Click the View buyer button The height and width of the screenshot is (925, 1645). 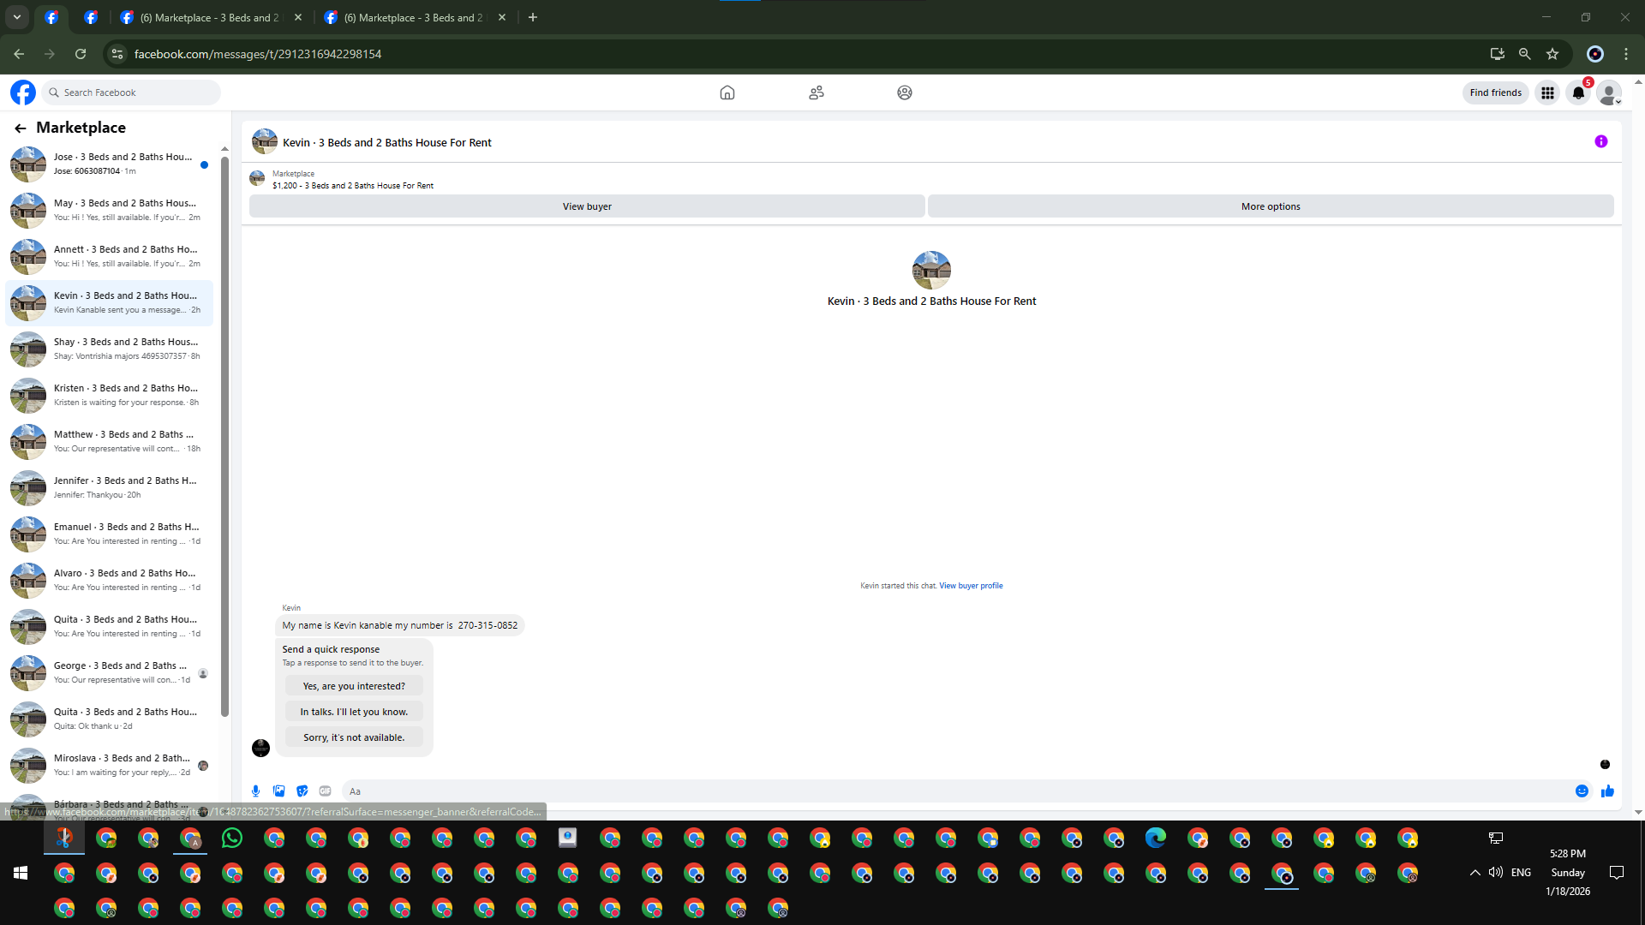587,206
